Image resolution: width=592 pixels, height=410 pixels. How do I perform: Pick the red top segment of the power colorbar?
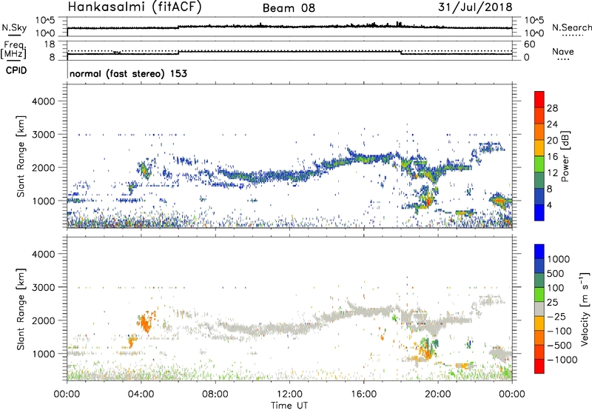click(x=539, y=100)
